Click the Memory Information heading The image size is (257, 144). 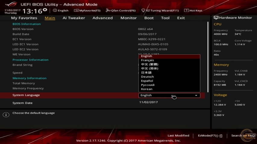click(30, 78)
